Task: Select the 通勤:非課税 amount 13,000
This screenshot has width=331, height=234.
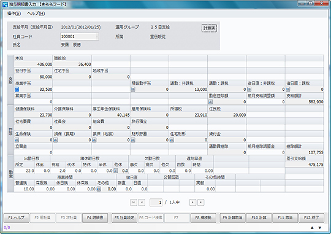Action: point(188,90)
